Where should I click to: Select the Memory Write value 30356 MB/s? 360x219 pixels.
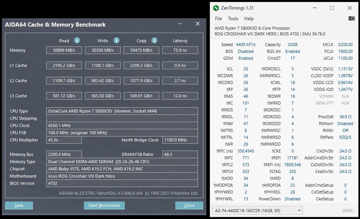[x=103, y=50]
